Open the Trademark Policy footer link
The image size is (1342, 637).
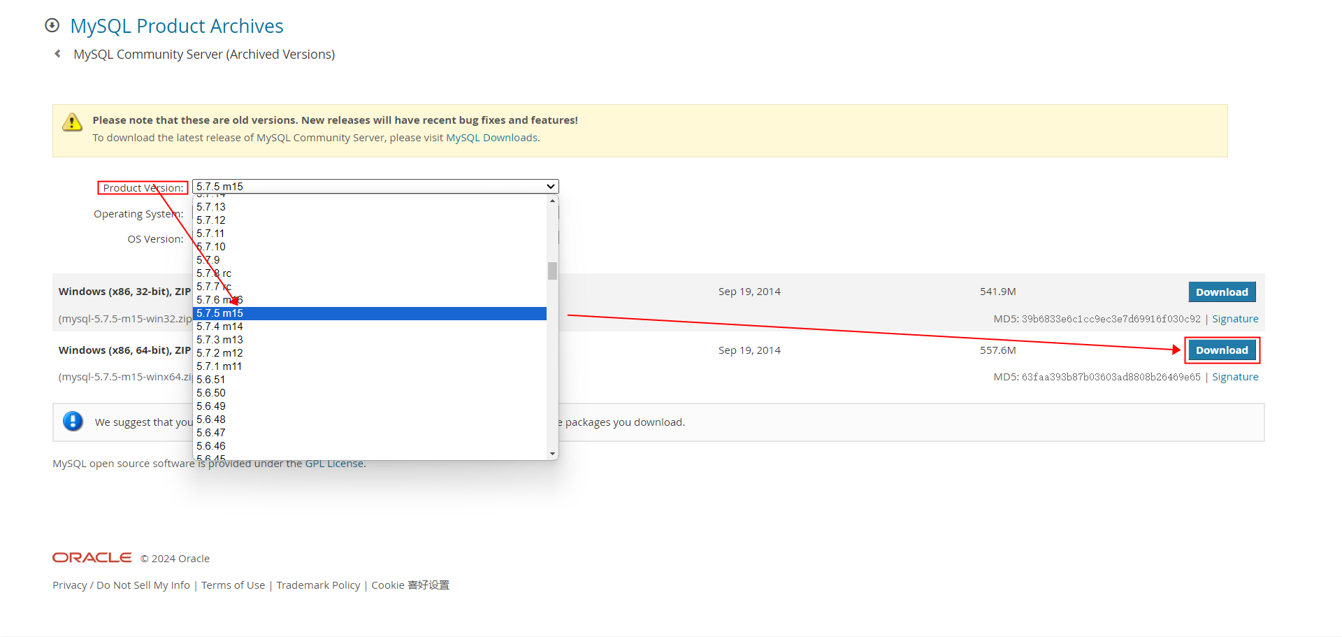318,585
